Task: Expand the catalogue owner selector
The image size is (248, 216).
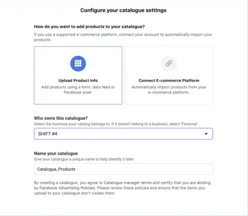Action: point(123,134)
